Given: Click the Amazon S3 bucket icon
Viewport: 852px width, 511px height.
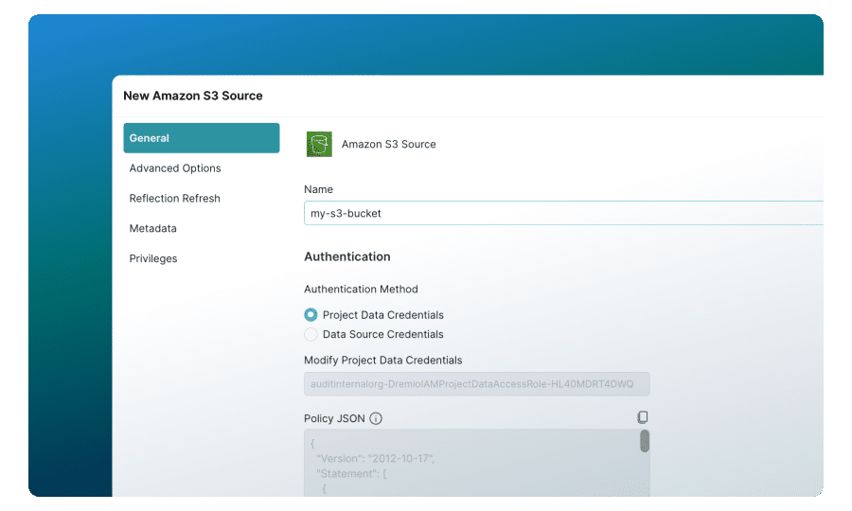Looking at the screenshot, I should (x=319, y=144).
